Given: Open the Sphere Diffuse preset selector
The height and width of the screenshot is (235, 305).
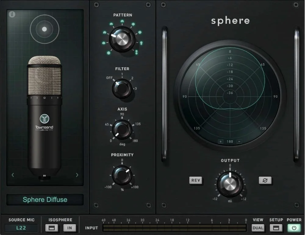Looking at the screenshot, I should (44, 199).
